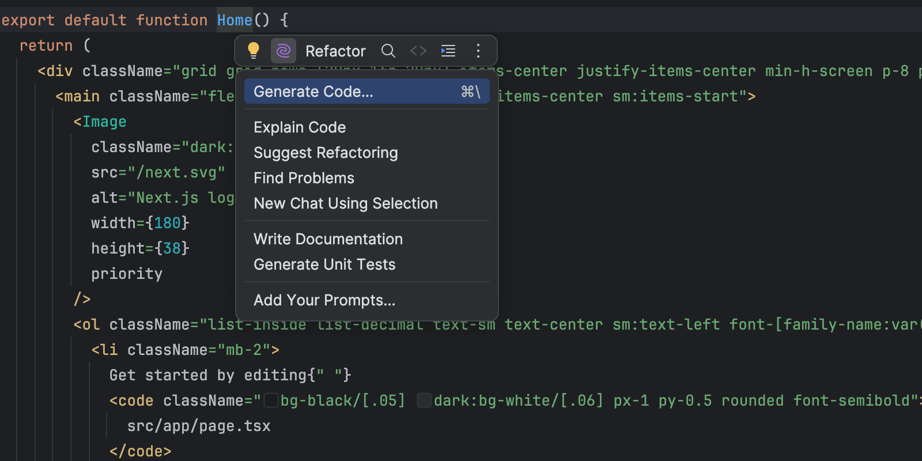922x461 pixels.
Task: Click the Refactor button in floating toolbar
Action: point(335,51)
